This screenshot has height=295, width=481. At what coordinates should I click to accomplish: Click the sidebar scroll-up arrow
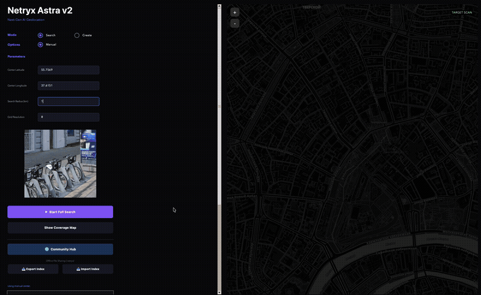(x=219, y=6)
